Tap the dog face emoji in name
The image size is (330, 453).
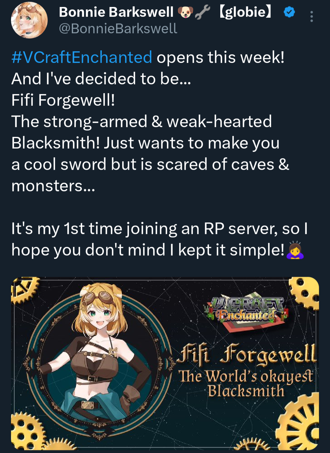click(x=186, y=13)
